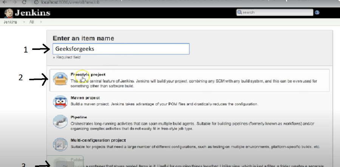Click the Freestyle project description text

pyautogui.click(x=194, y=83)
